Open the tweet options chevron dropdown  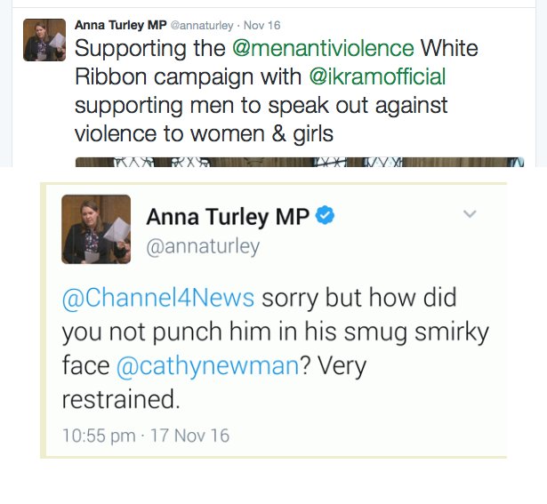coord(470,213)
